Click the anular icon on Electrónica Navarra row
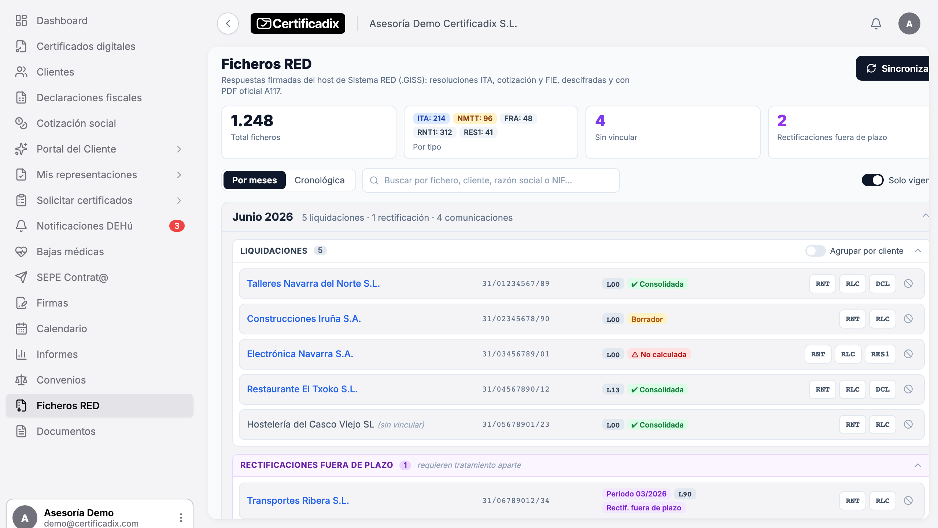This screenshot has width=938, height=528. [908, 354]
